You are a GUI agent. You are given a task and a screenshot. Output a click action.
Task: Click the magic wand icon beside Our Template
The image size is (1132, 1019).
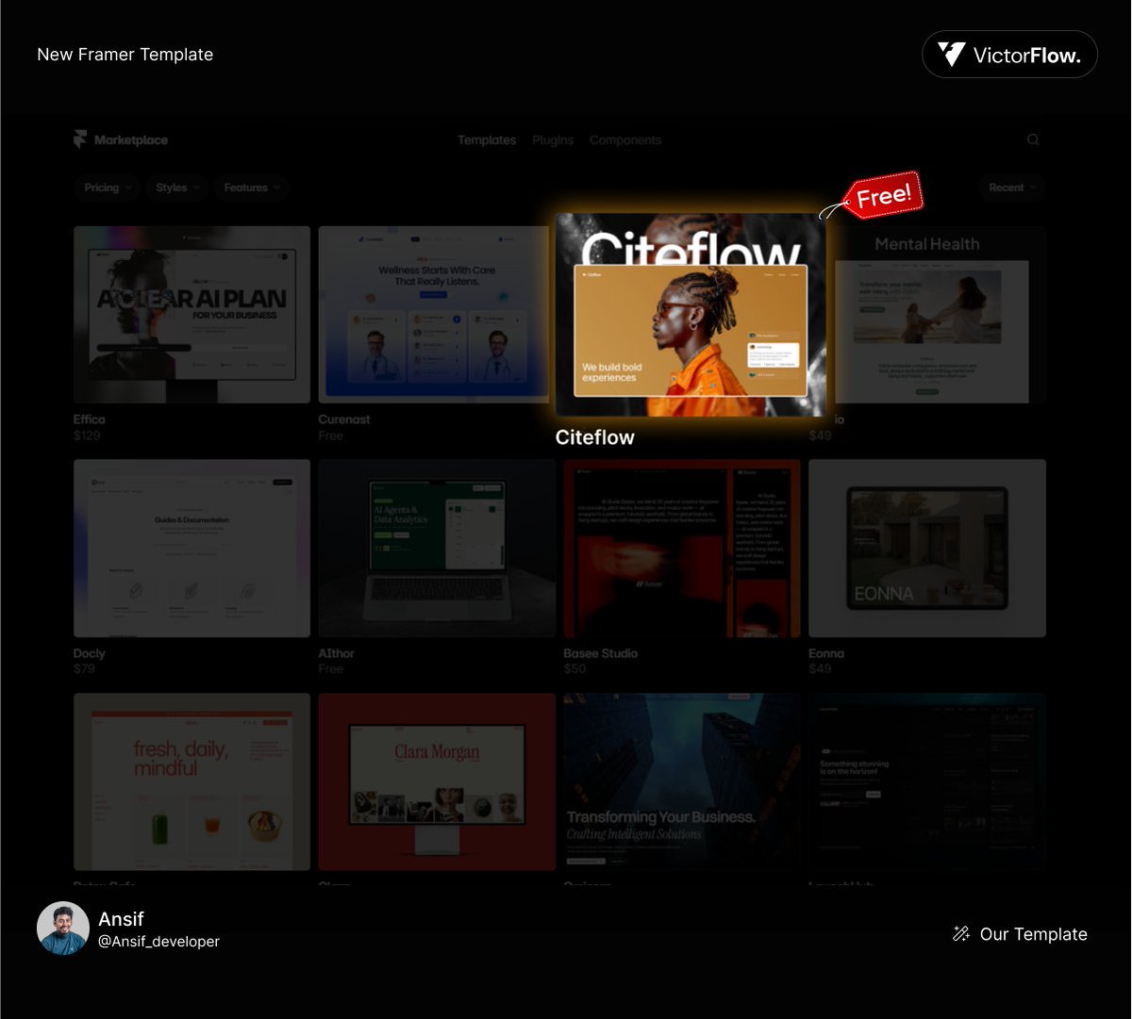(961, 934)
